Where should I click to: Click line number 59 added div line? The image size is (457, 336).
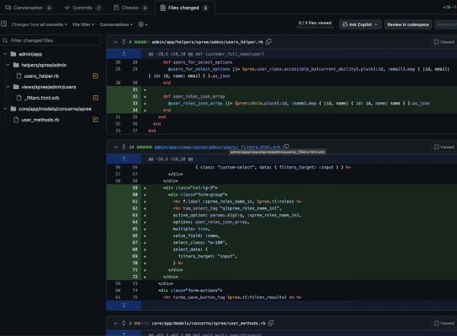(x=135, y=187)
